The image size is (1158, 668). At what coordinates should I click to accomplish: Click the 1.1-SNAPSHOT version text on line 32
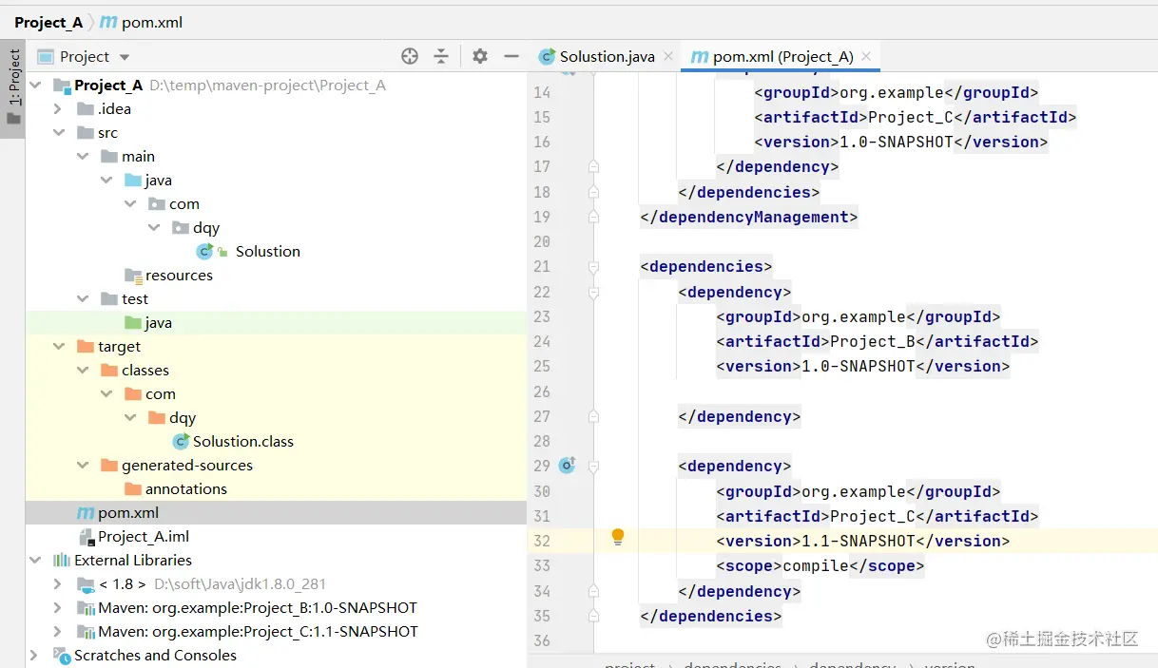click(859, 541)
